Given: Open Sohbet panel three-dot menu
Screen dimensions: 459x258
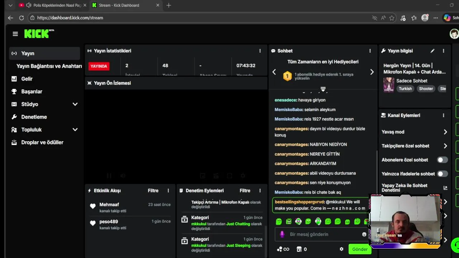Looking at the screenshot, I should click(x=370, y=51).
